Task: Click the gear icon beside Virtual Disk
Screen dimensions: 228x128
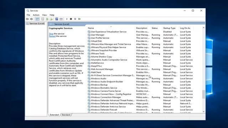Action: [x=89, y=41]
